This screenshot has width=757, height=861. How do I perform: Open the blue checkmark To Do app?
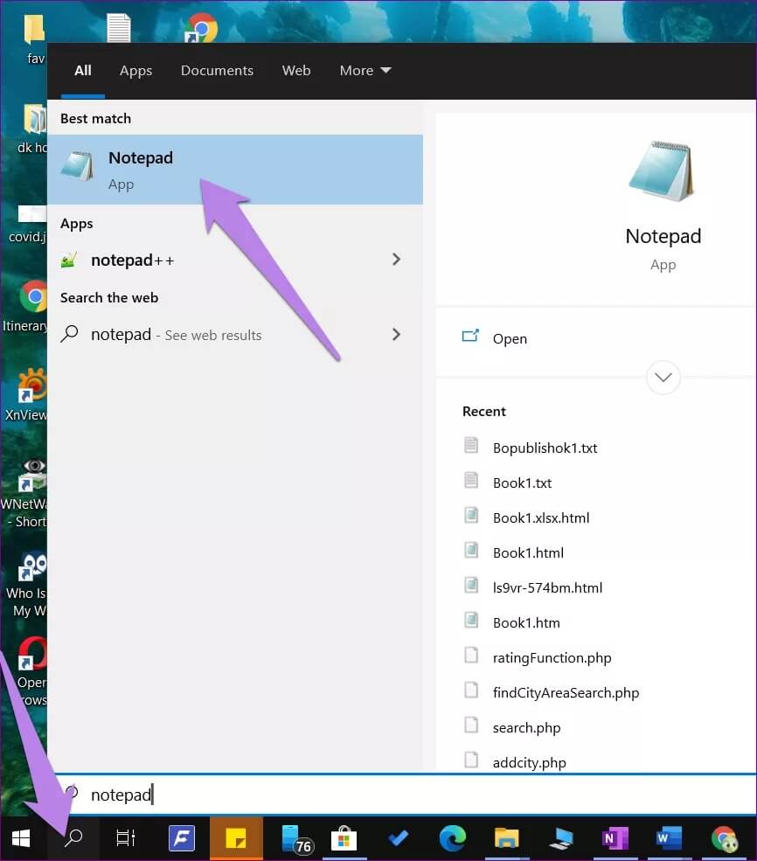click(x=398, y=838)
